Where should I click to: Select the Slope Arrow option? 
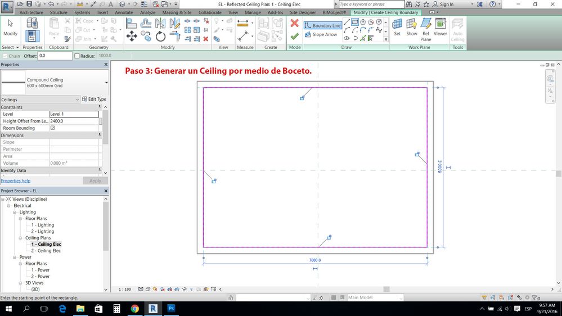click(x=321, y=34)
